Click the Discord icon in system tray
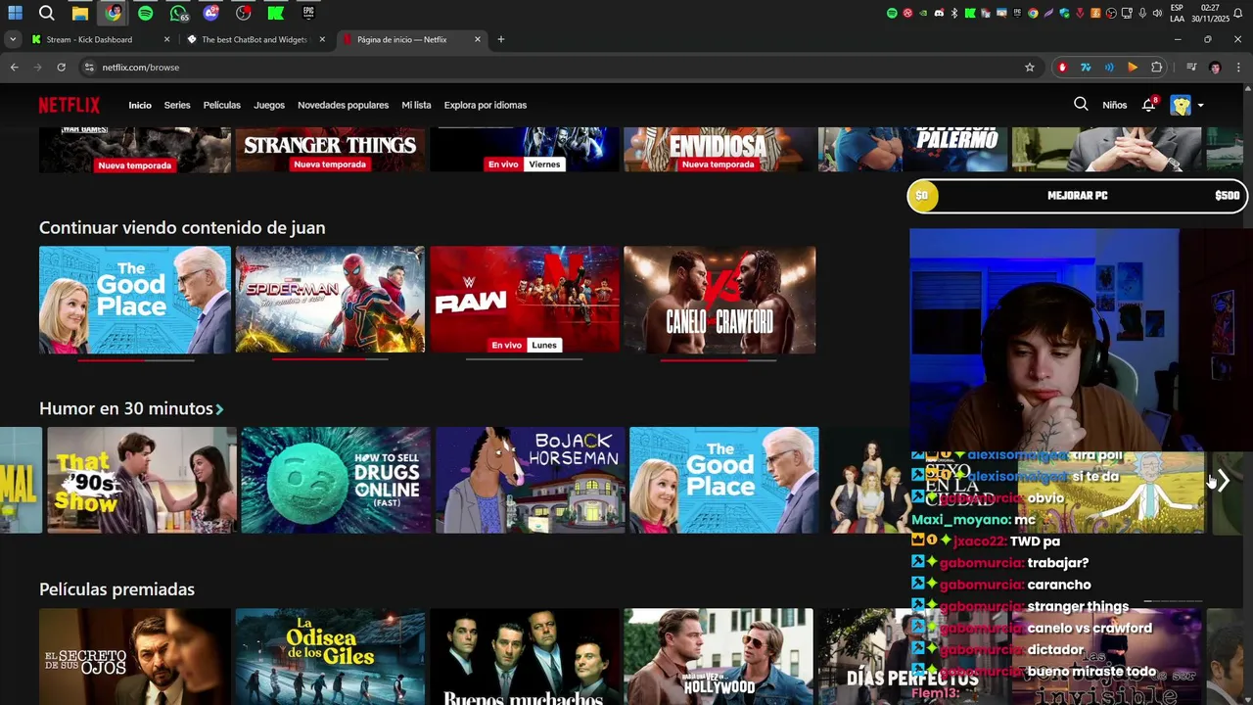 [x=939, y=13]
